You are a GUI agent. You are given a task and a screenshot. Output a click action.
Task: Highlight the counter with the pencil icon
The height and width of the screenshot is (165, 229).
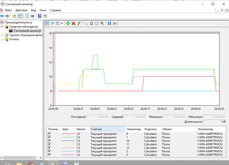coord(79,24)
